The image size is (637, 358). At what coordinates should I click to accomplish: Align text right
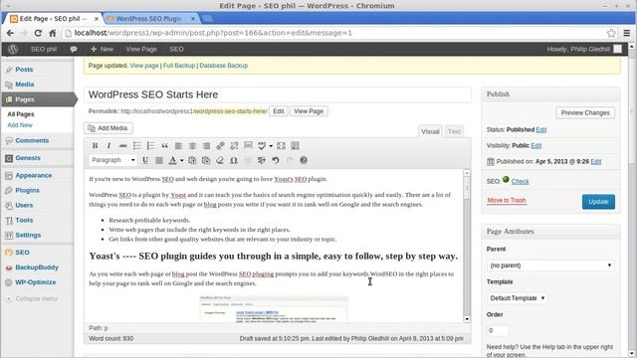(206, 146)
